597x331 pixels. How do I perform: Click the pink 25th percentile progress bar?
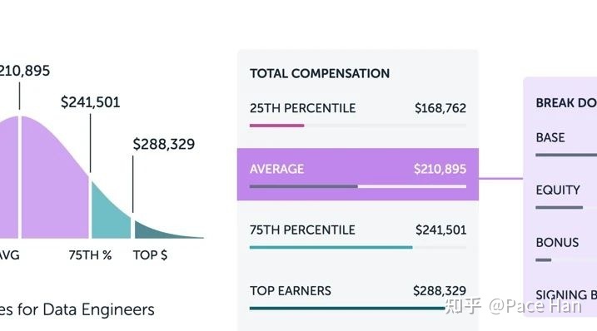click(276, 126)
